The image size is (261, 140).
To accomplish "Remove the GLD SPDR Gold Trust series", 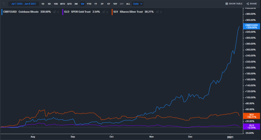I will tap(107, 12).
